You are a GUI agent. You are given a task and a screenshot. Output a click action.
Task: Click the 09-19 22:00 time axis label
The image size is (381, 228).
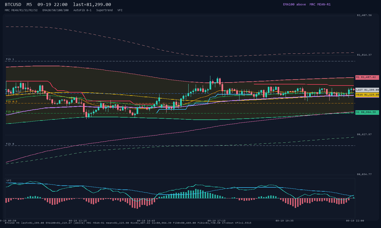(355, 221)
